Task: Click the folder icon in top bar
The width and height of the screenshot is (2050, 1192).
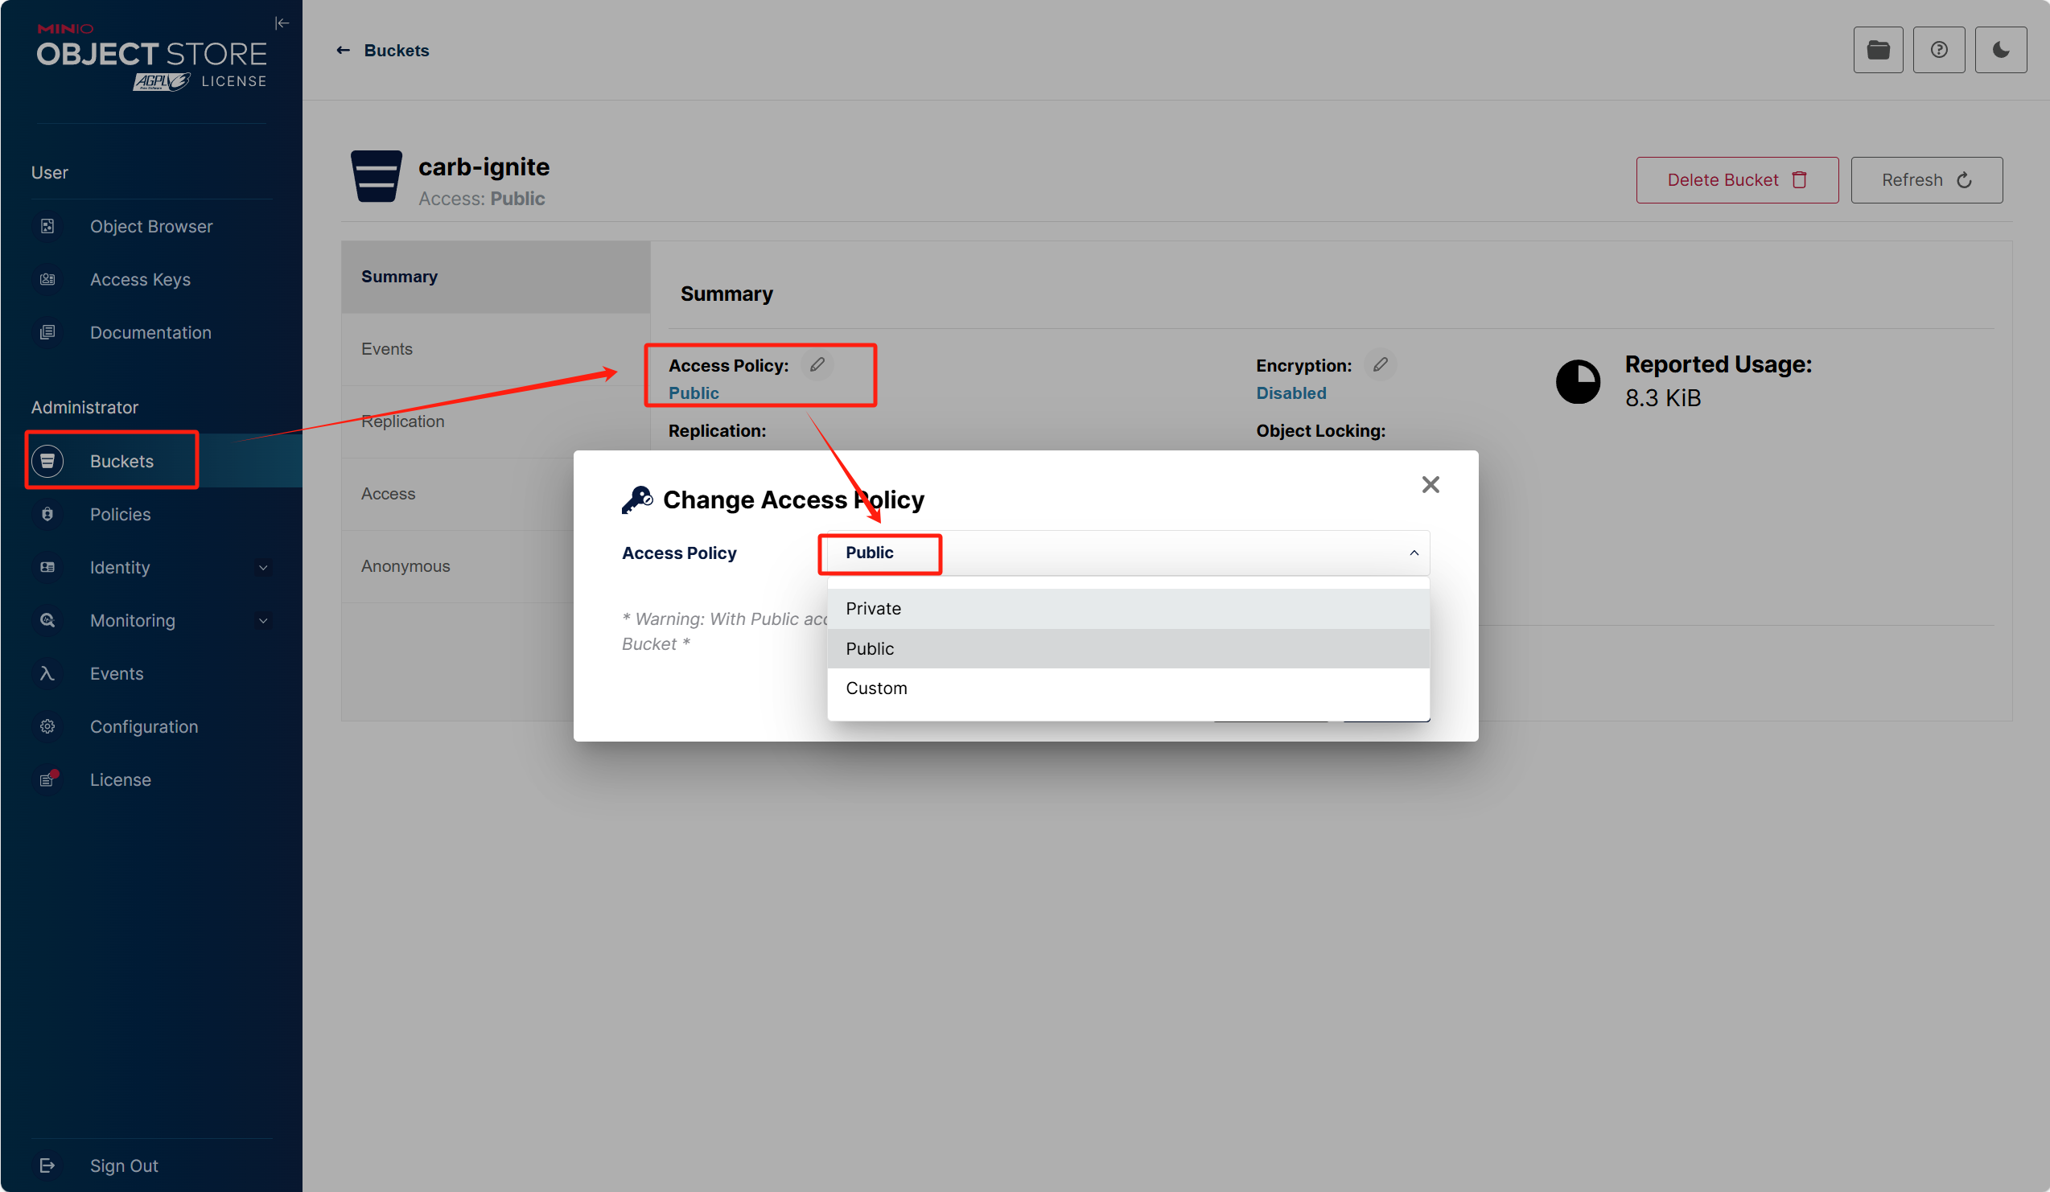Action: click(1878, 51)
